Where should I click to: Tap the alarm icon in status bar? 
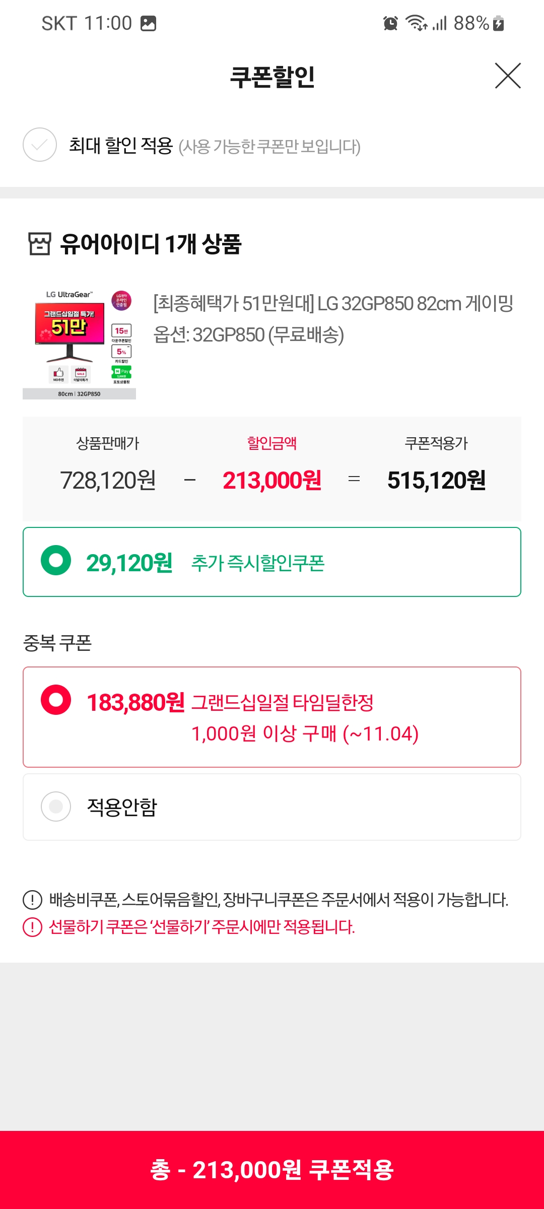390,23
